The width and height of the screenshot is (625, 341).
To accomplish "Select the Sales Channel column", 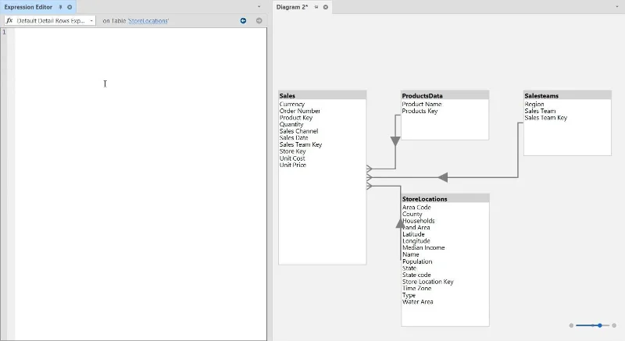I will click(298, 131).
